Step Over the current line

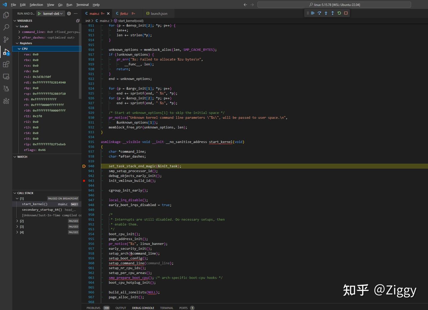pyautogui.click(x=319, y=13)
